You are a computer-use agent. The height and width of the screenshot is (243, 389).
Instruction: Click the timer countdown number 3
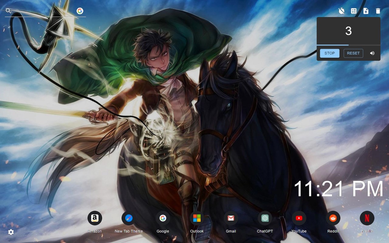(349, 31)
